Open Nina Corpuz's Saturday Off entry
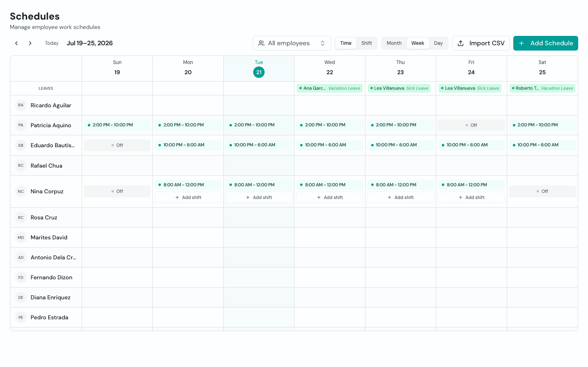Image resolution: width=588 pixels, height=367 pixels. [542, 191]
